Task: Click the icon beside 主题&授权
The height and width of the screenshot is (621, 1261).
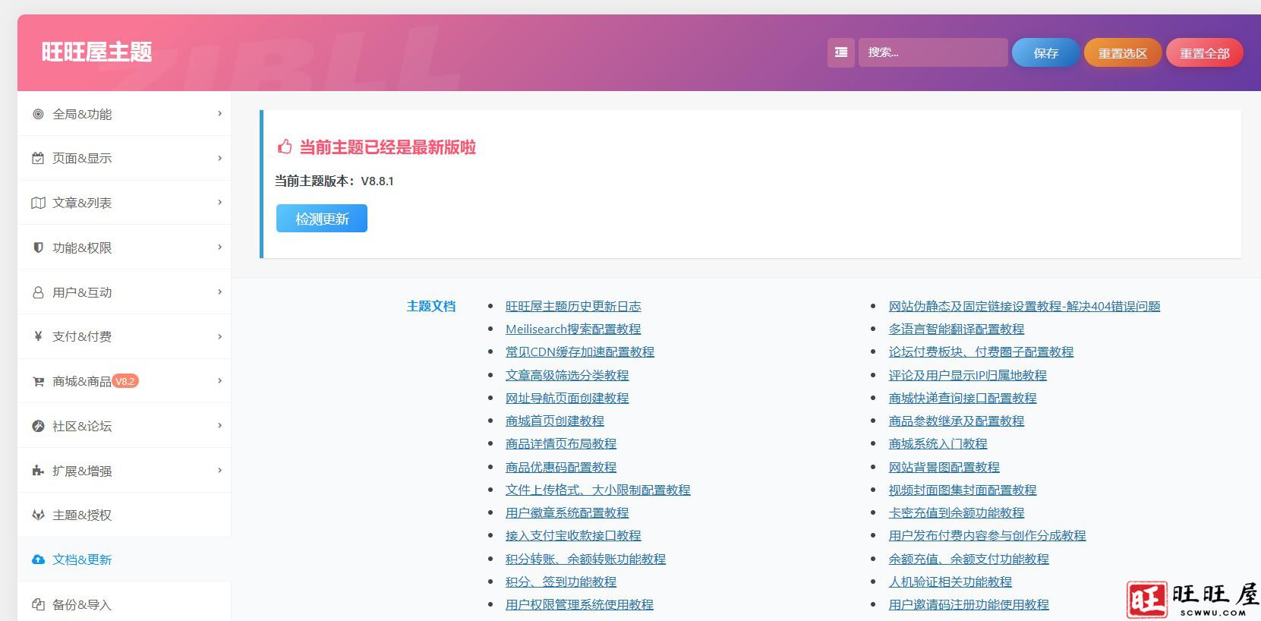Action: click(38, 515)
